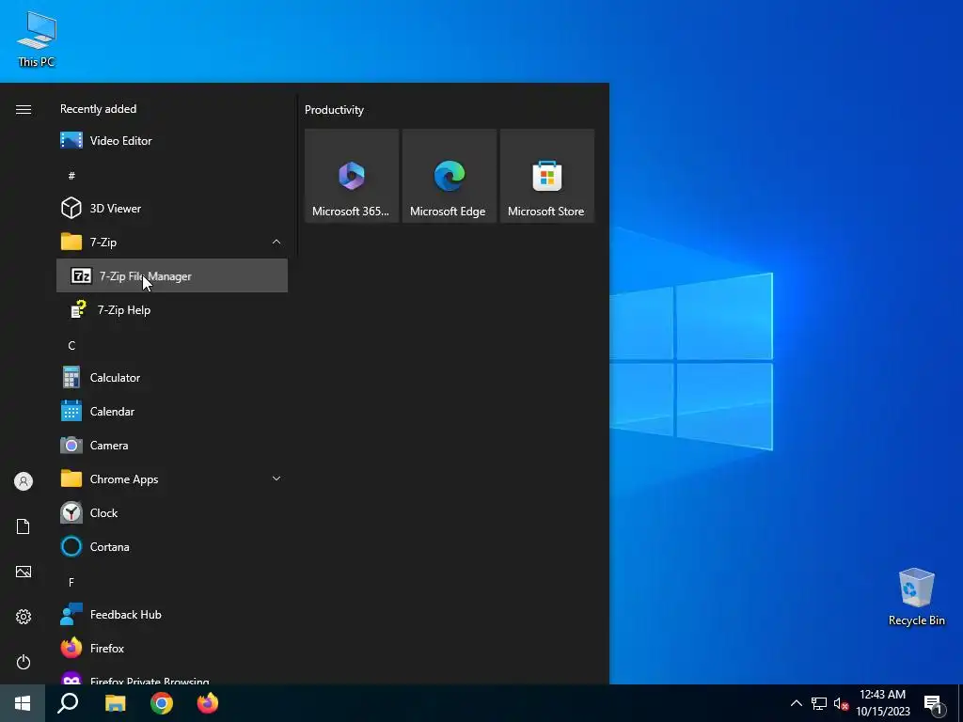
Task: Click the 7-Zip folder icon
Action: coord(71,242)
